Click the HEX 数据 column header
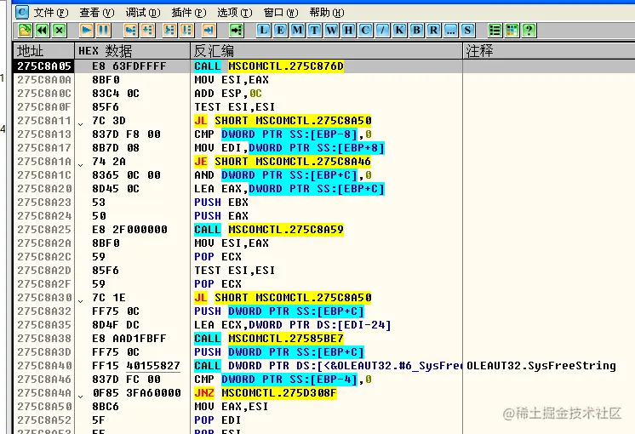 [133, 50]
